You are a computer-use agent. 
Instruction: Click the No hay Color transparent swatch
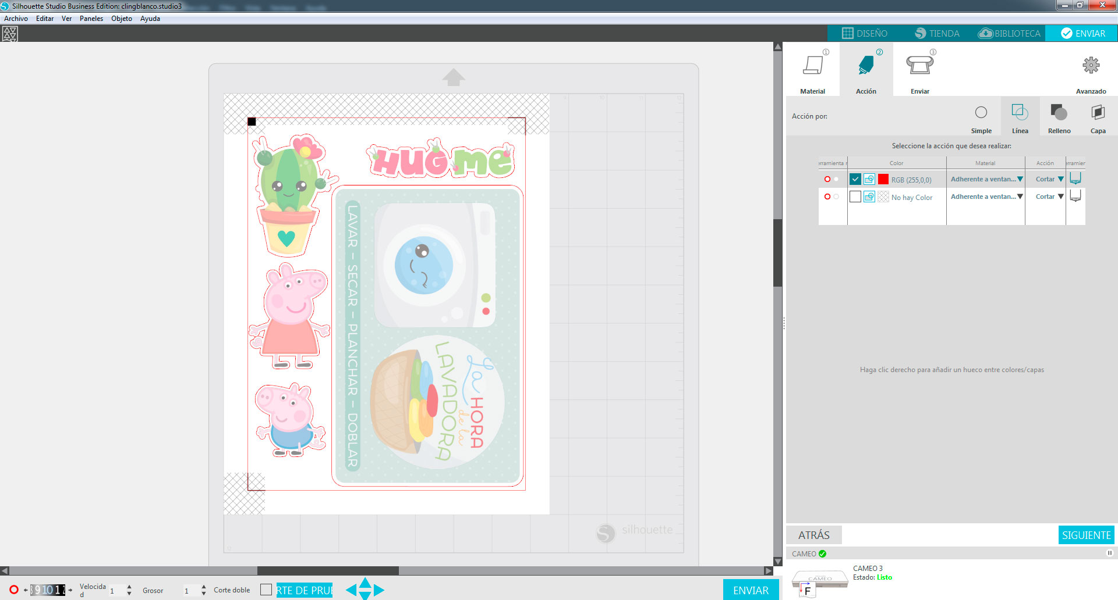[x=883, y=197]
